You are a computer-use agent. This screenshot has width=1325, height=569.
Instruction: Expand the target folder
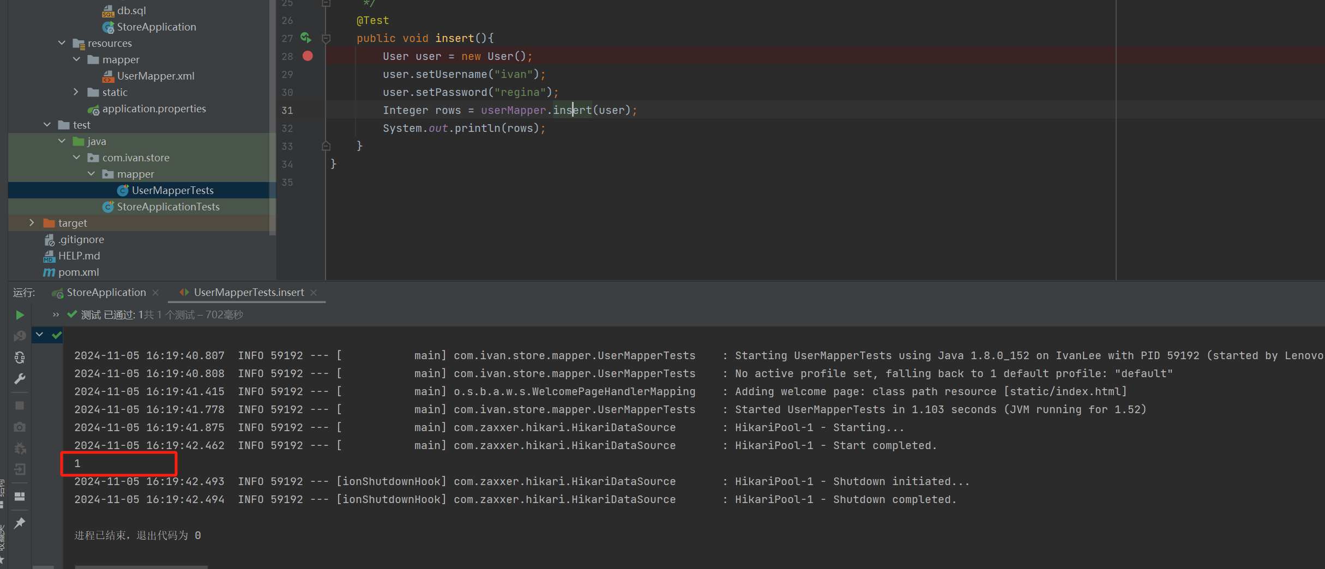pos(32,223)
